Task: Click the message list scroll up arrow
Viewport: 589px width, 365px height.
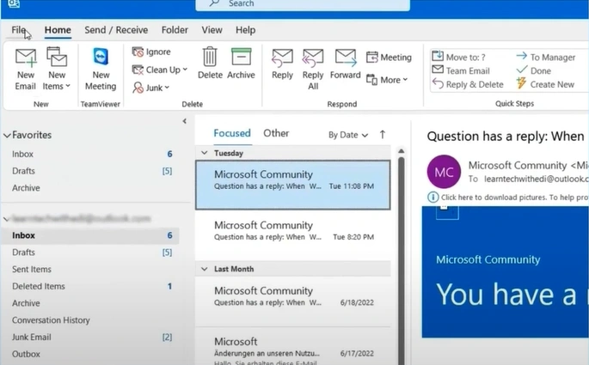Action: tap(402, 151)
